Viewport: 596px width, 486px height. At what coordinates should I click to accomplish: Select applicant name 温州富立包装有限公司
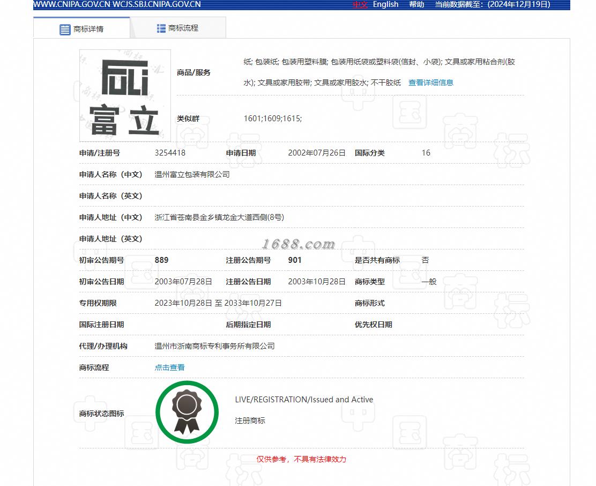192,174
